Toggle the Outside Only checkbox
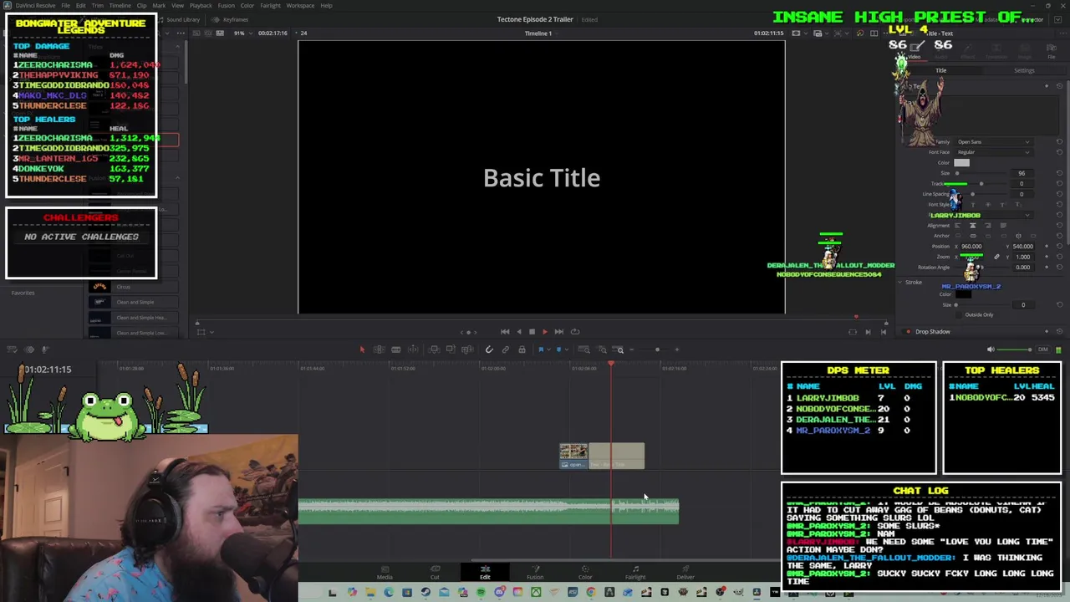This screenshot has height=602, width=1070. click(959, 314)
